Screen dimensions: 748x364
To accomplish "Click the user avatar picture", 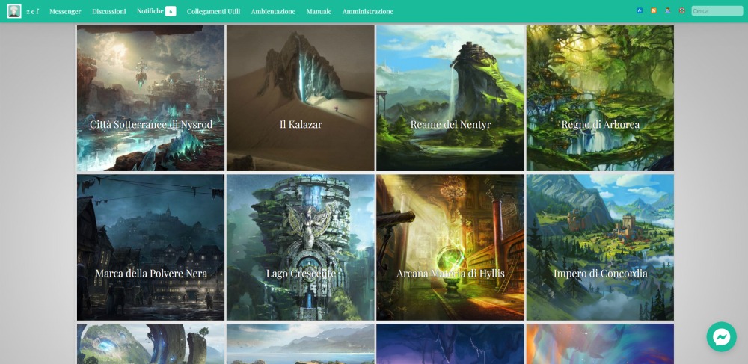I will 14,11.
